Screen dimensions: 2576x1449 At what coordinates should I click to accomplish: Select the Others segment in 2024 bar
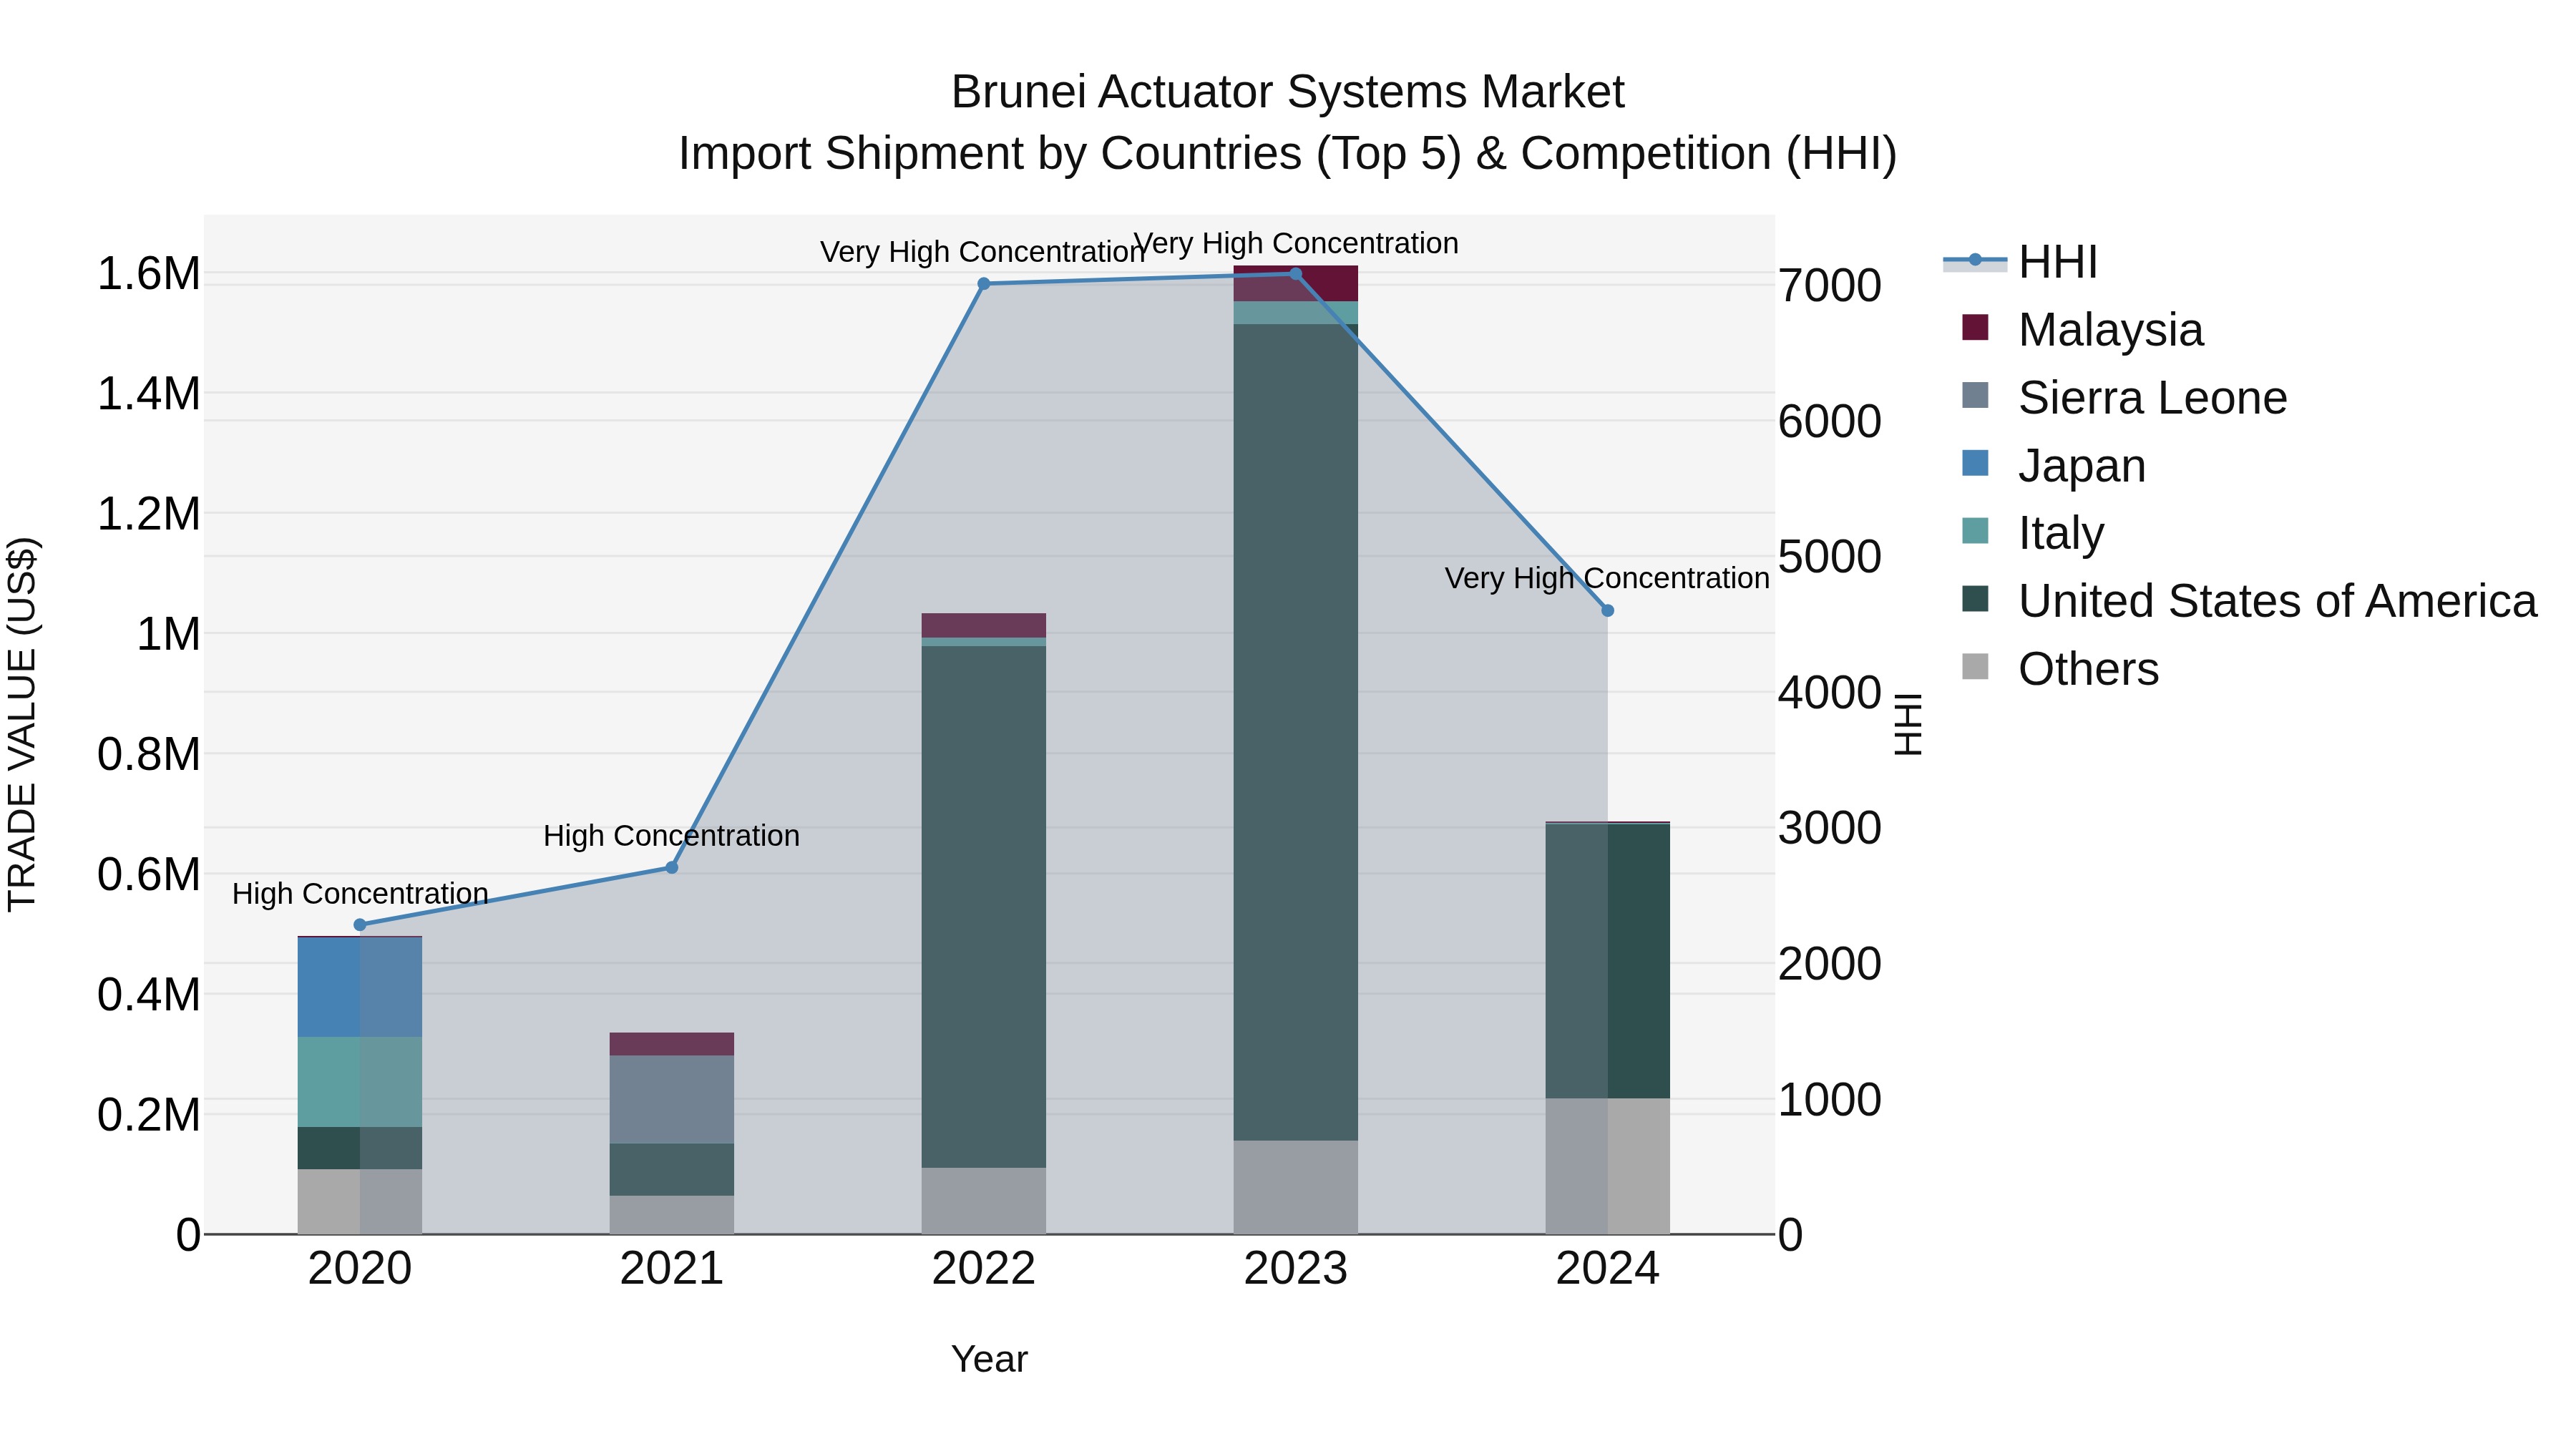point(1607,1166)
